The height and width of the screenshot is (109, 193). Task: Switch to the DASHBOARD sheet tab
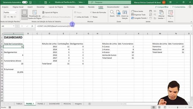tap(54, 104)
